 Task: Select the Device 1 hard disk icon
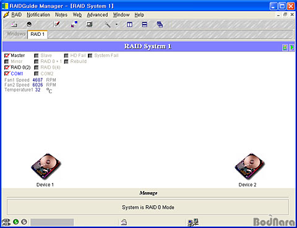(46, 166)
